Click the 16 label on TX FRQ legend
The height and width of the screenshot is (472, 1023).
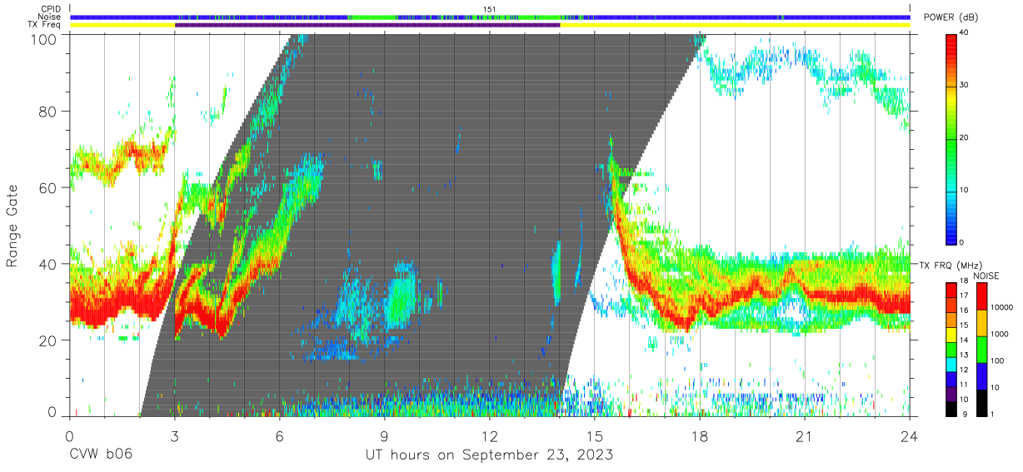[x=964, y=311]
